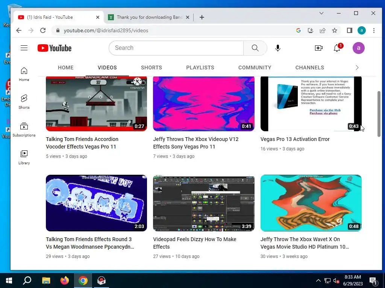Open the notifications bell
The image size is (385, 288).
click(337, 48)
